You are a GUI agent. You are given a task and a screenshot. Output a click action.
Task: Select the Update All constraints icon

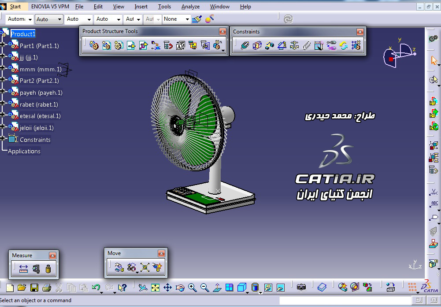click(x=343, y=45)
